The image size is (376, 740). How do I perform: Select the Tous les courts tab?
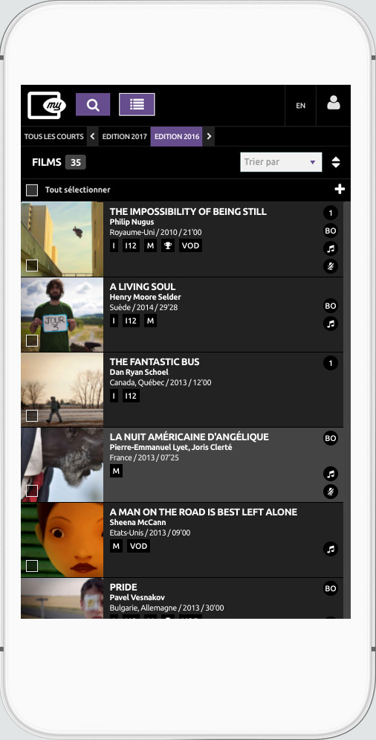coord(54,136)
